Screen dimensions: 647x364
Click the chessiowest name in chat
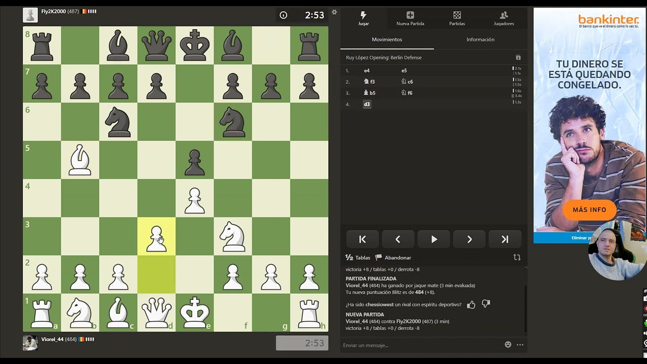[379, 304]
